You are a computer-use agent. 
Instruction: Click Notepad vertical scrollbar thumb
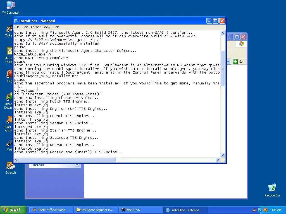[223, 69]
